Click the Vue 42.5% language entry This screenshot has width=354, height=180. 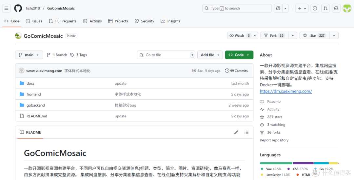[x=271, y=169]
